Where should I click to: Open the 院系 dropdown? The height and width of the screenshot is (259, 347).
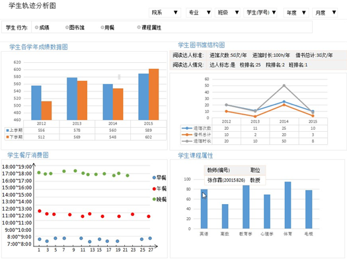pos(165,13)
